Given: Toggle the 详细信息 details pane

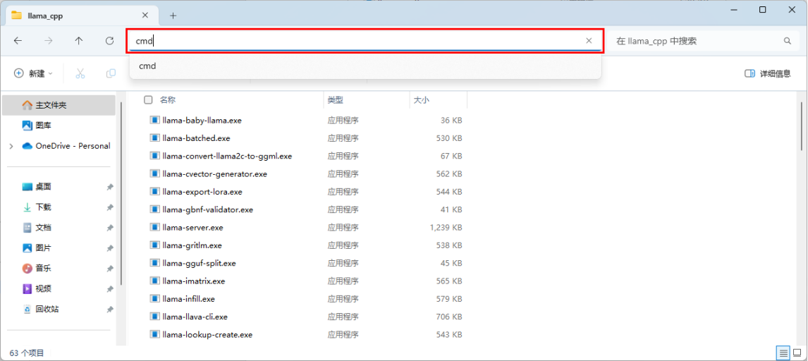Looking at the screenshot, I should pyautogui.click(x=768, y=73).
